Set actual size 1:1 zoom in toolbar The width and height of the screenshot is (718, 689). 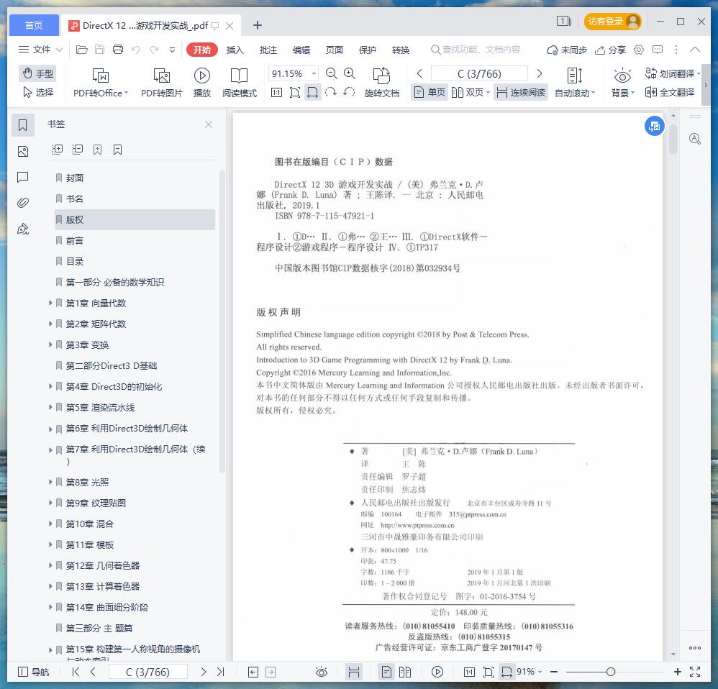276,93
